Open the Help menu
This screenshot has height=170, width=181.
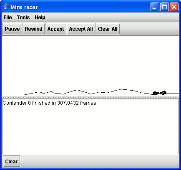click(x=40, y=17)
